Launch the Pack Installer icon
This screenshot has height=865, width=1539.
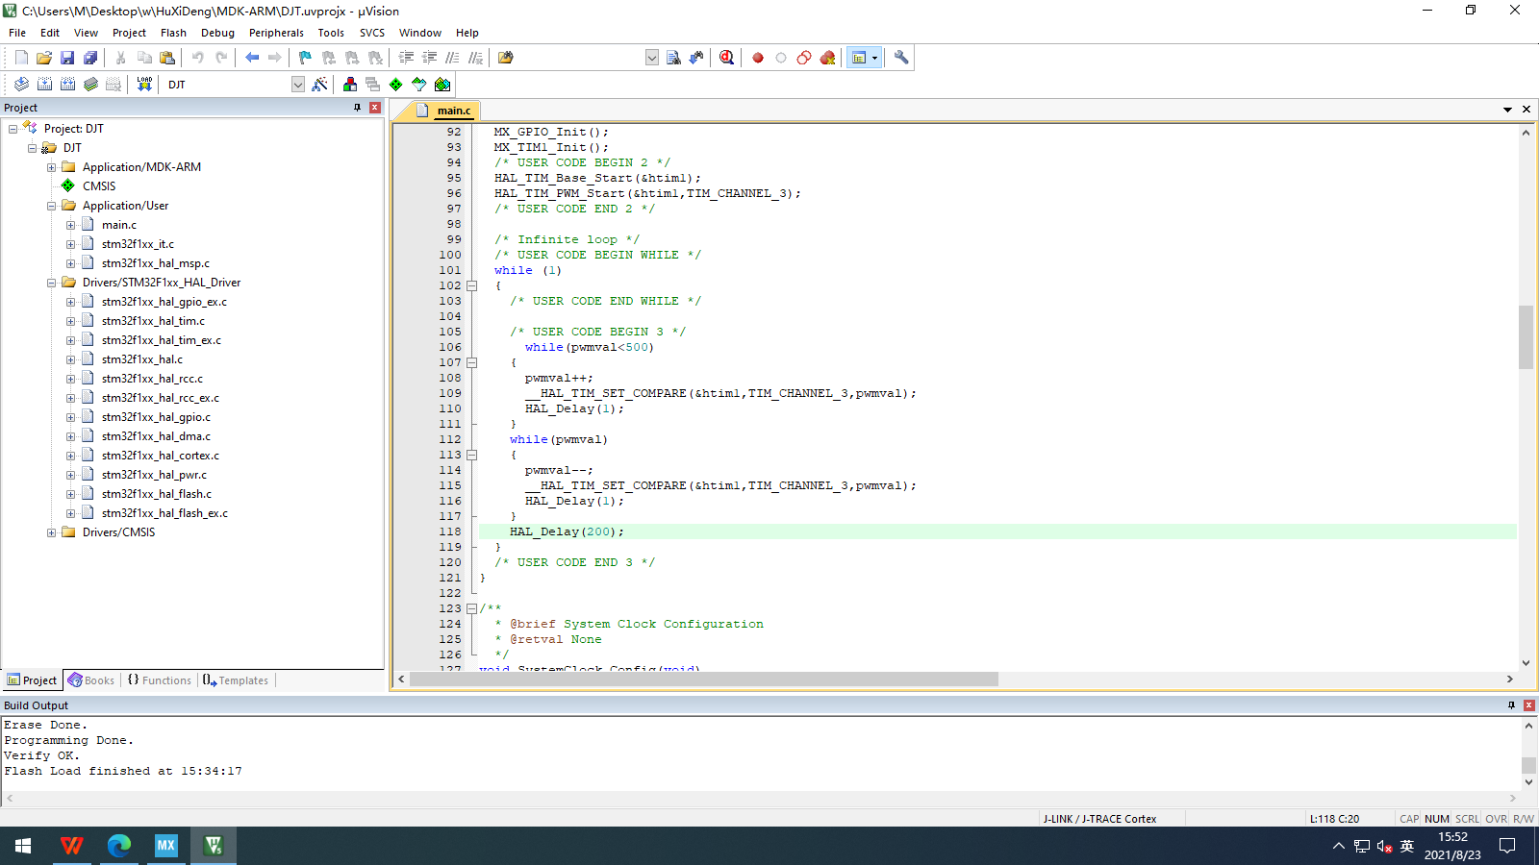coord(442,85)
